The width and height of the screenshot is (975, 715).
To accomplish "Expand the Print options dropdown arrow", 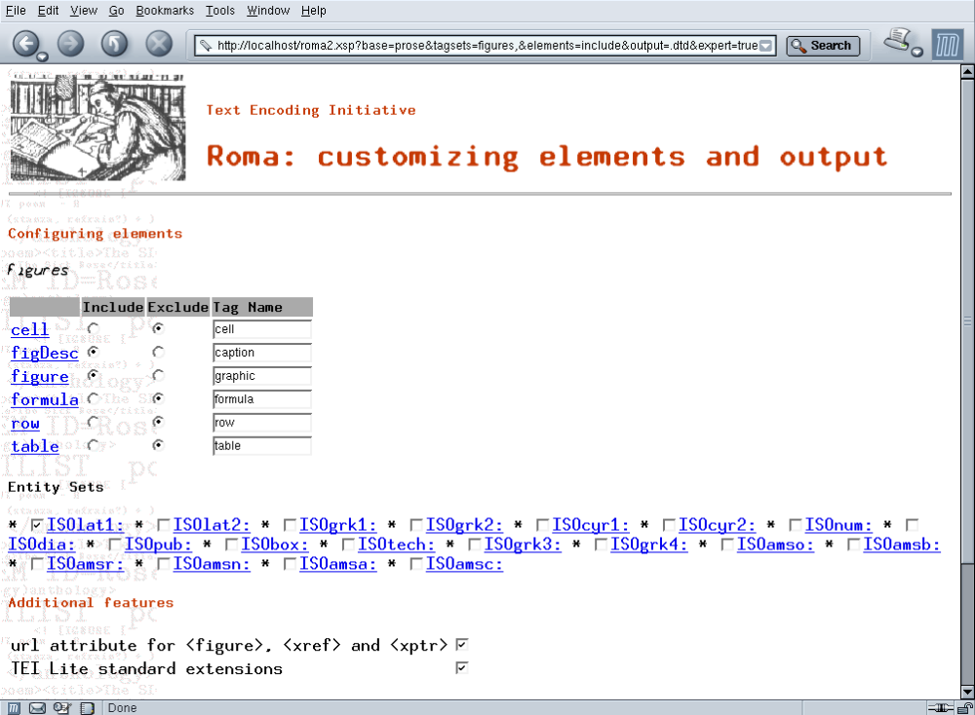I will [x=918, y=52].
